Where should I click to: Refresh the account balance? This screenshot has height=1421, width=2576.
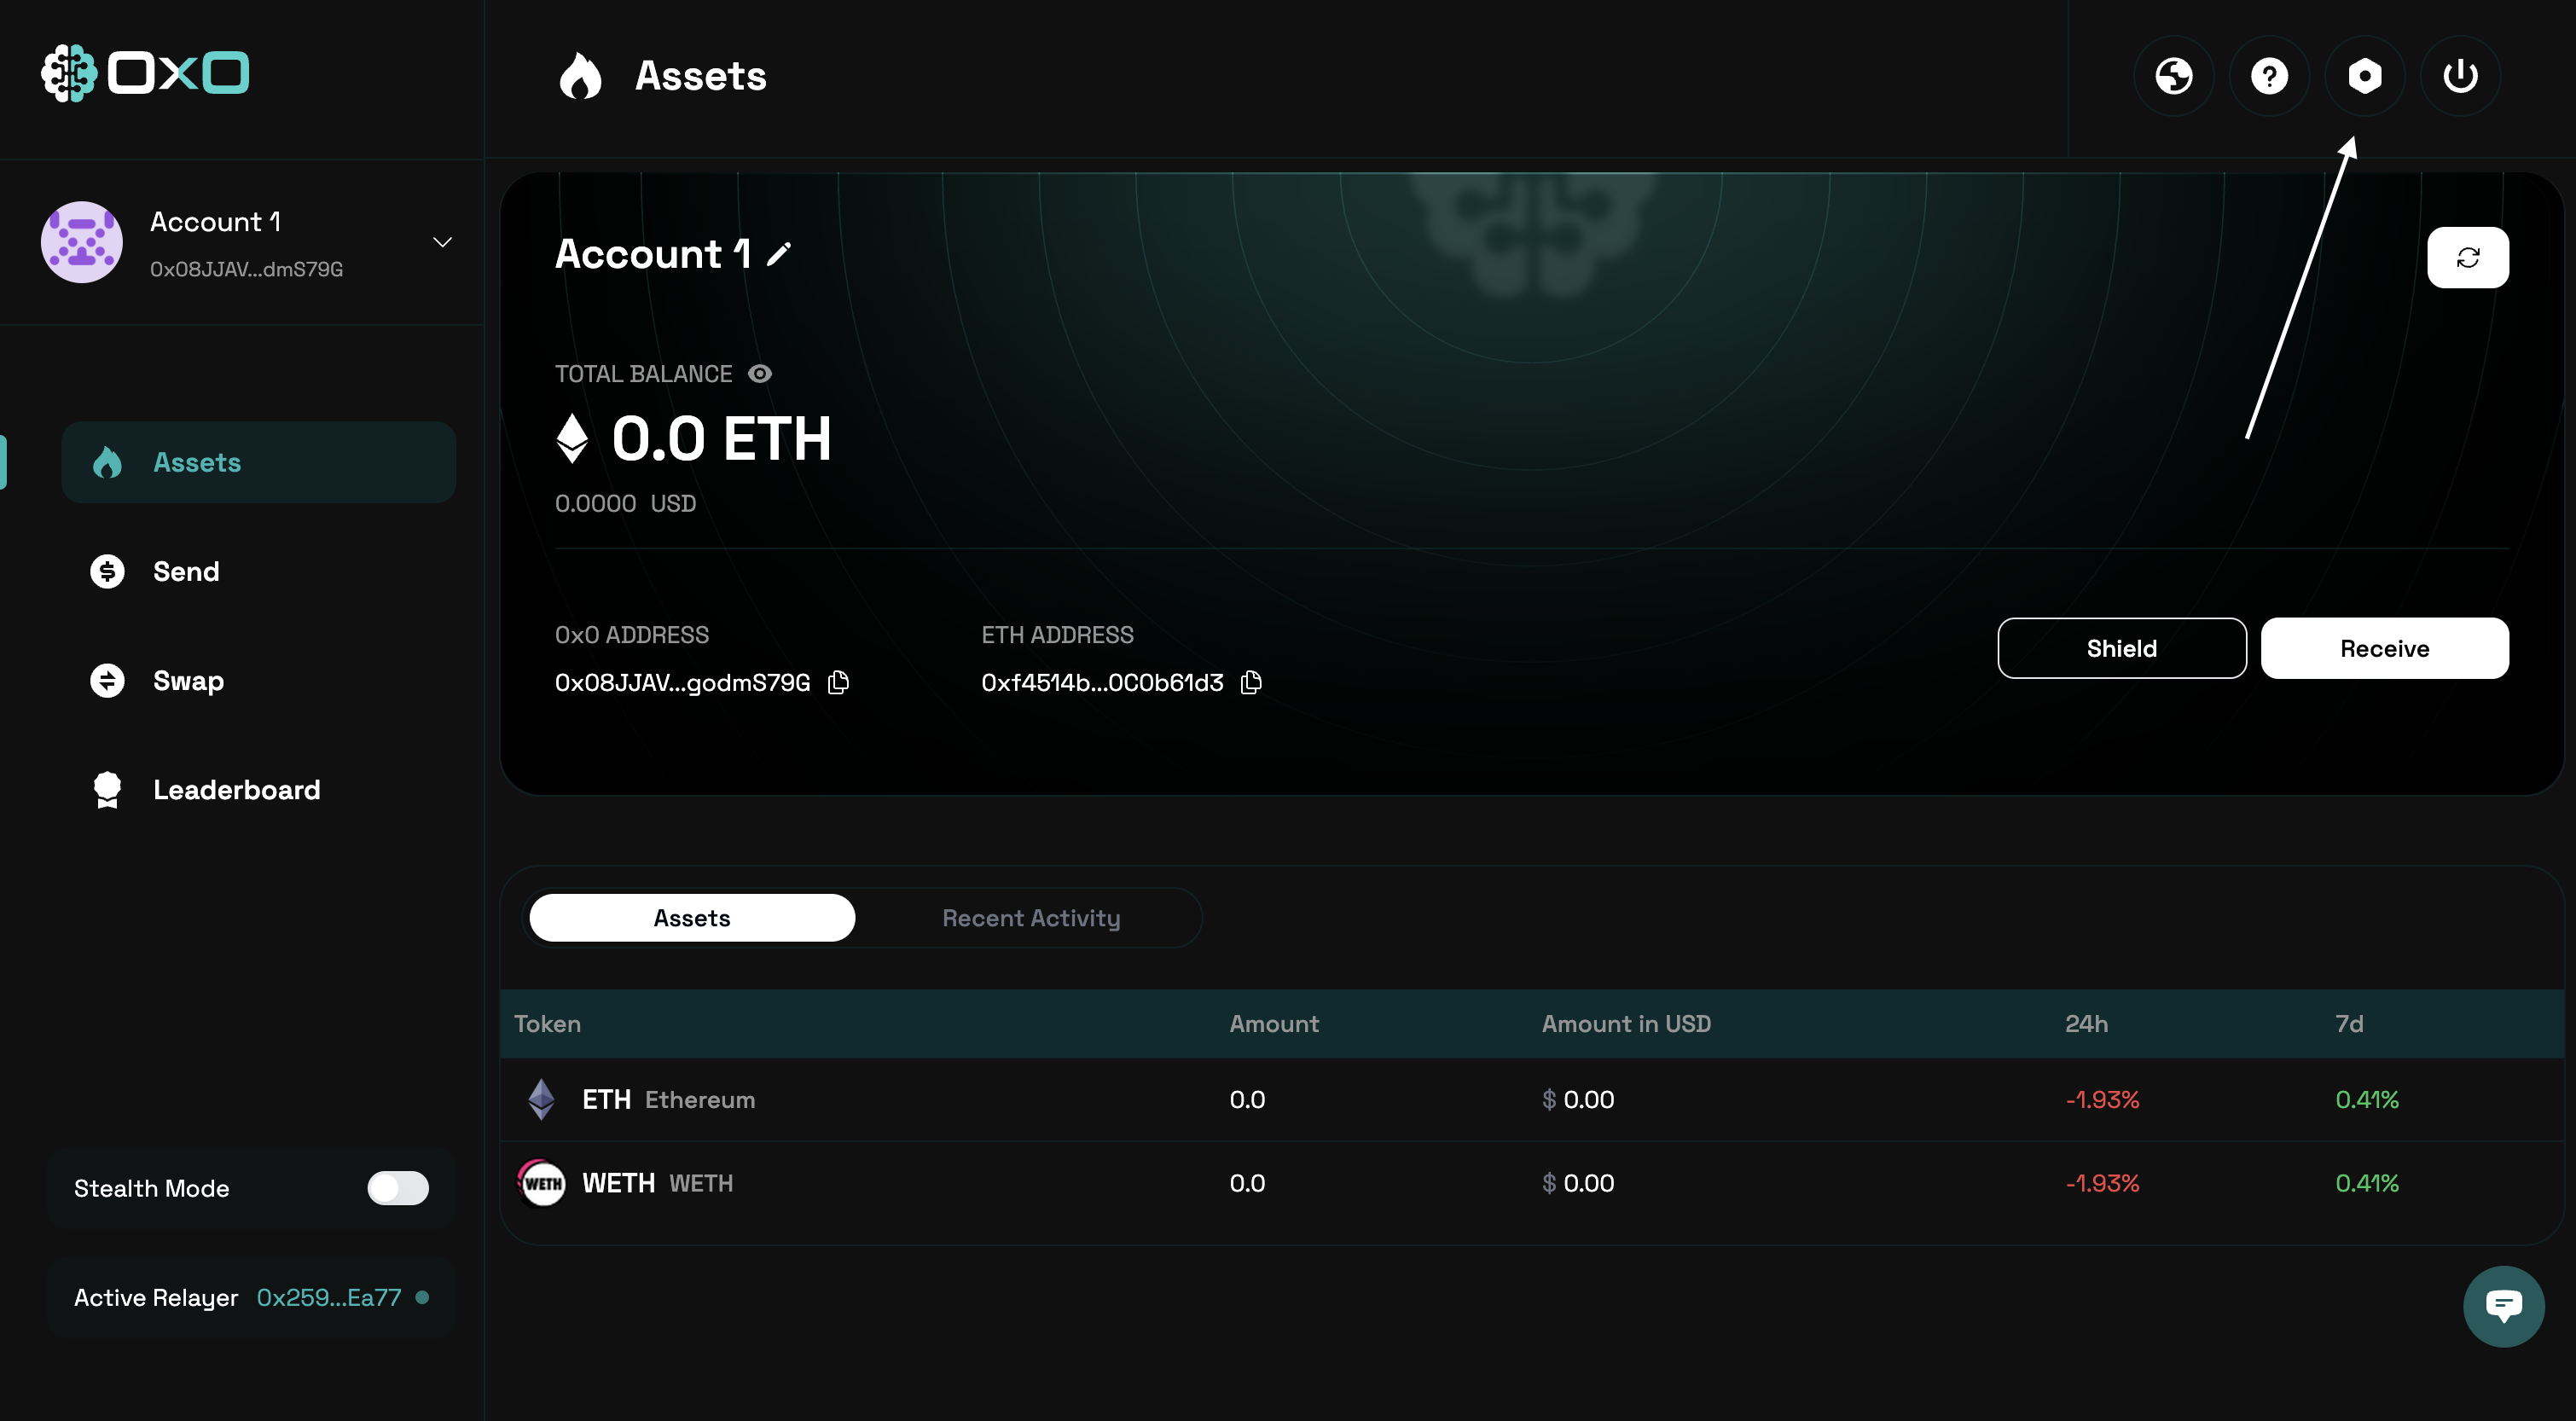point(2467,258)
